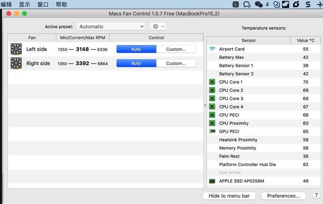Image resolution: width=323 pixels, height=204 pixels.
Task: Set Right side fan to Custom
Action: click(x=176, y=63)
